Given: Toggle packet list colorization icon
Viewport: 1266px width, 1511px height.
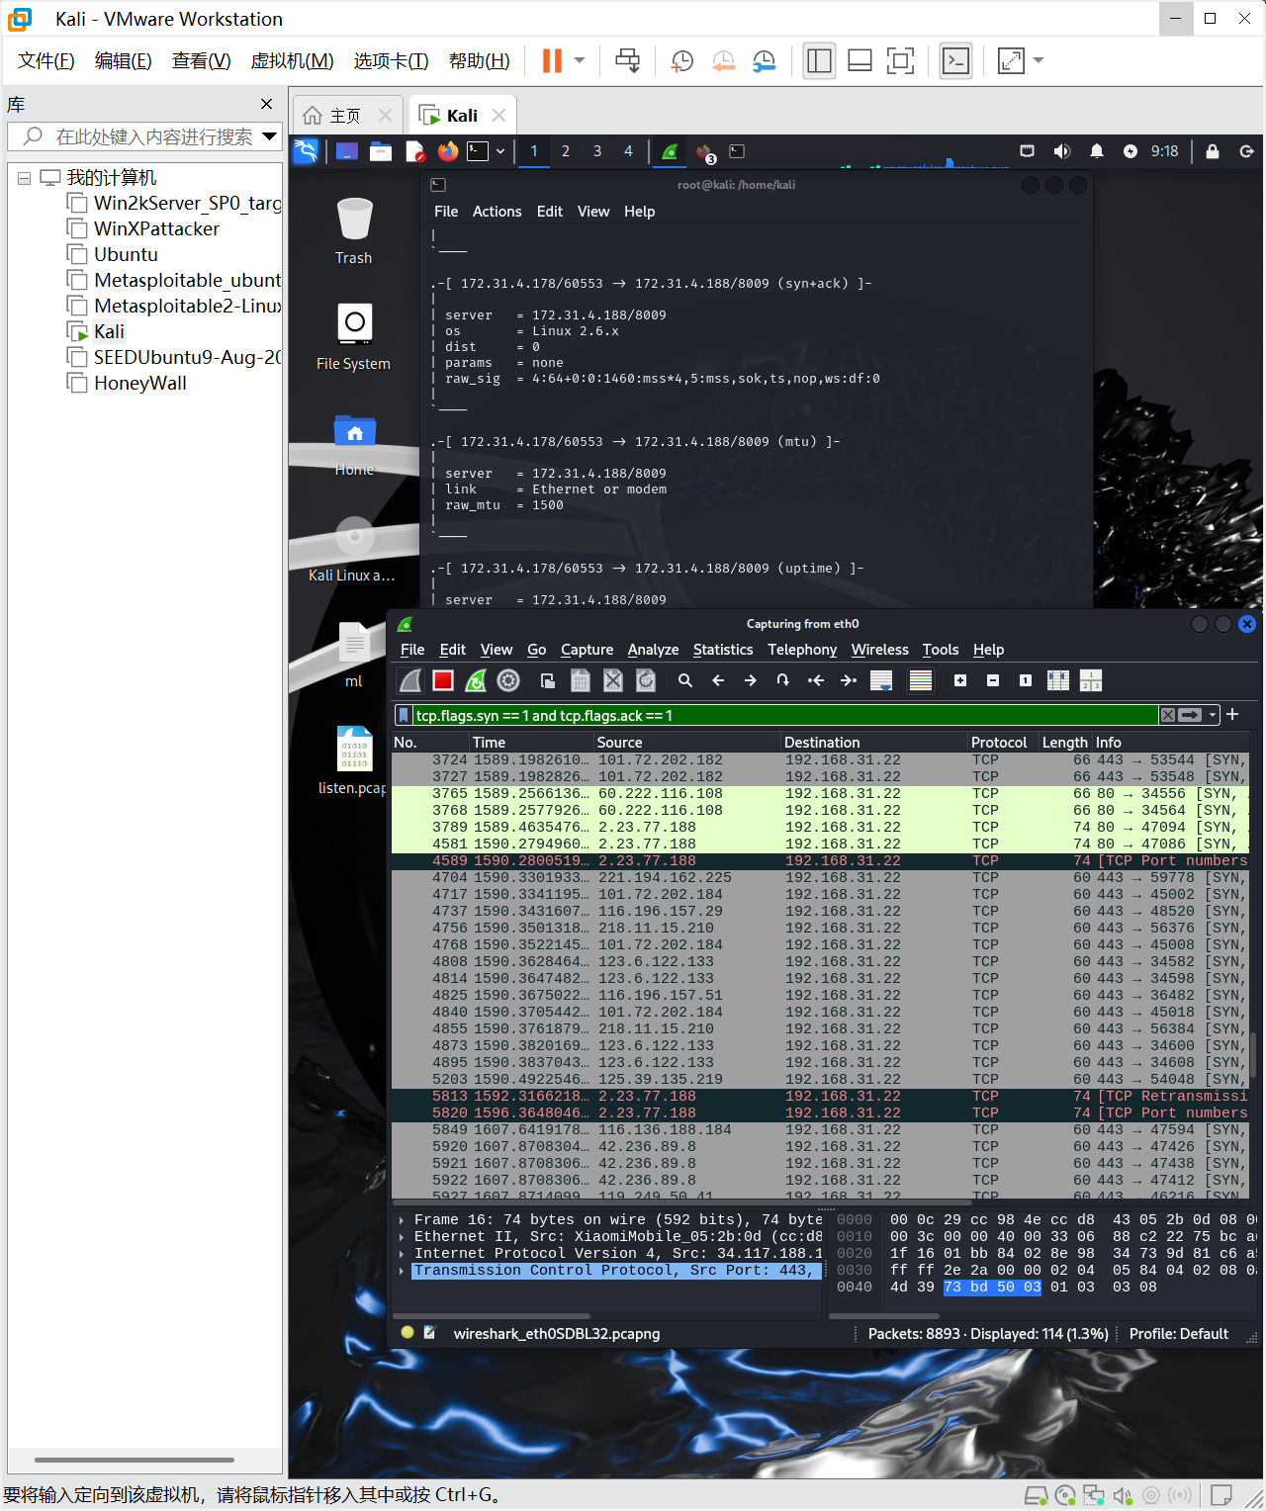Looking at the screenshot, I should coord(921,680).
